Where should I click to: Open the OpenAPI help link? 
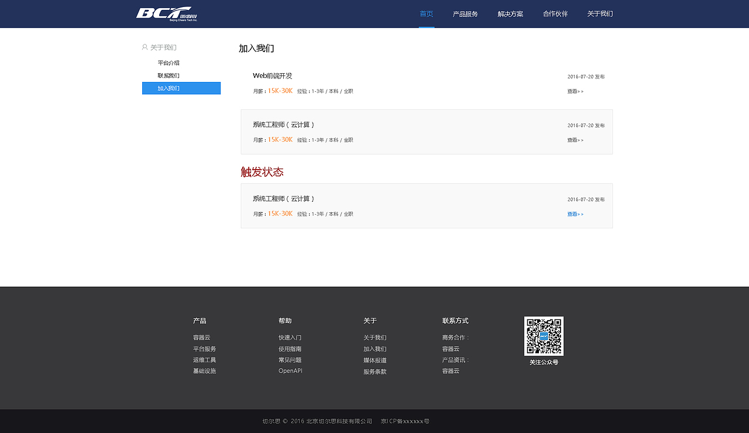[290, 370]
